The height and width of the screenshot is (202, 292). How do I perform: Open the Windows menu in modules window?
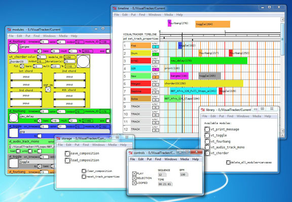point(49,36)
